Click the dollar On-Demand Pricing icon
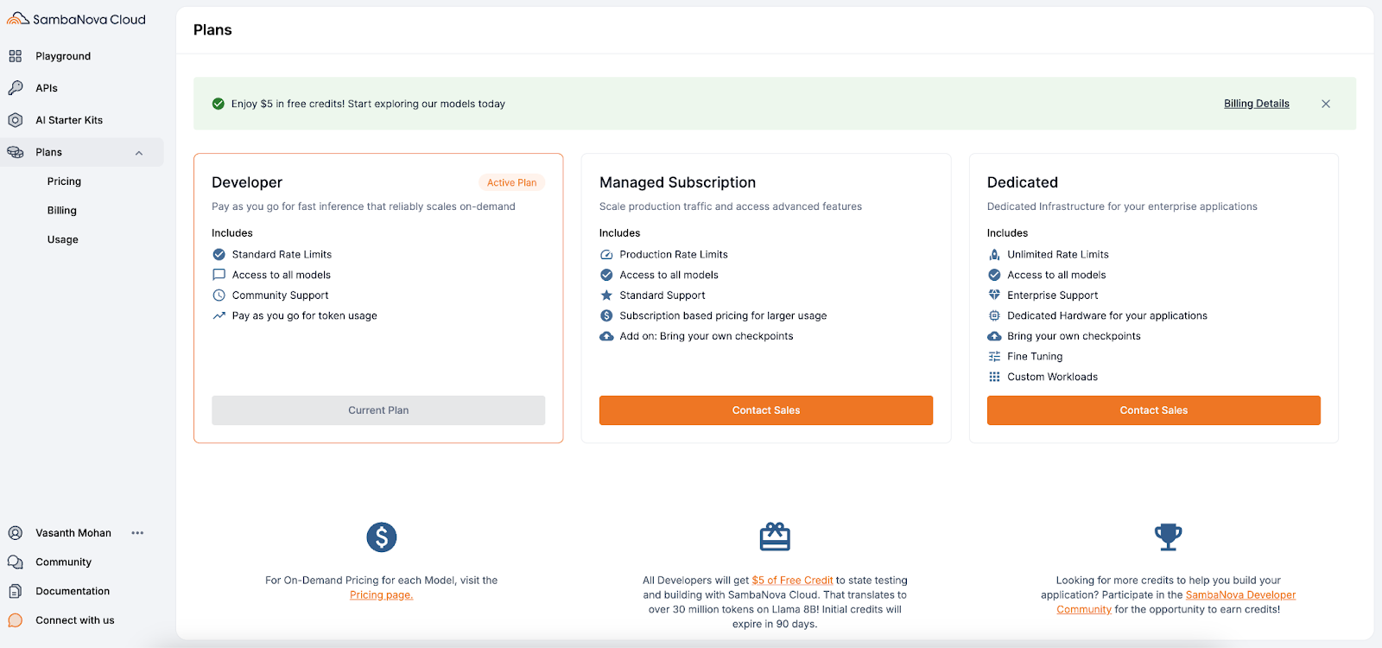This screenshot has width=1382, height=648. (x=381, y=537)
